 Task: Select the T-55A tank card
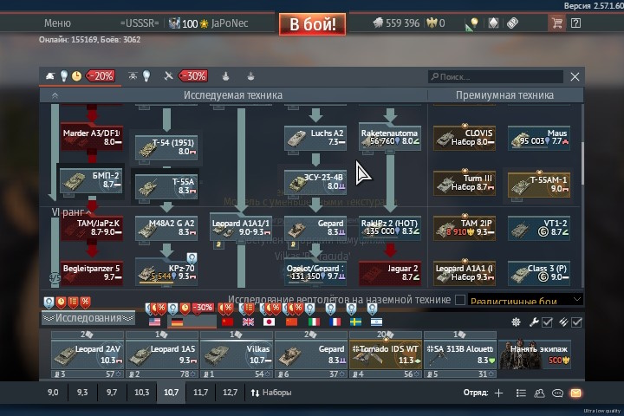(166, 186)
